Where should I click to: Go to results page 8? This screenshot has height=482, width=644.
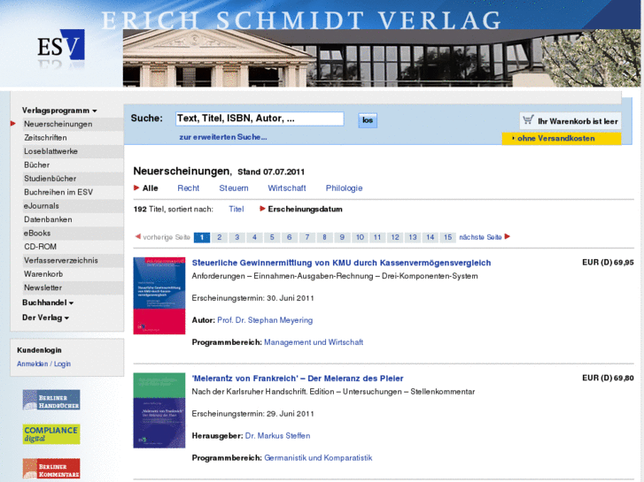pyautogui.click(x=324, y=237)
